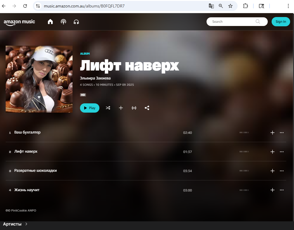Open the browser extensions puzzle icon
This screenshot has height=230, width=294.
245,6
